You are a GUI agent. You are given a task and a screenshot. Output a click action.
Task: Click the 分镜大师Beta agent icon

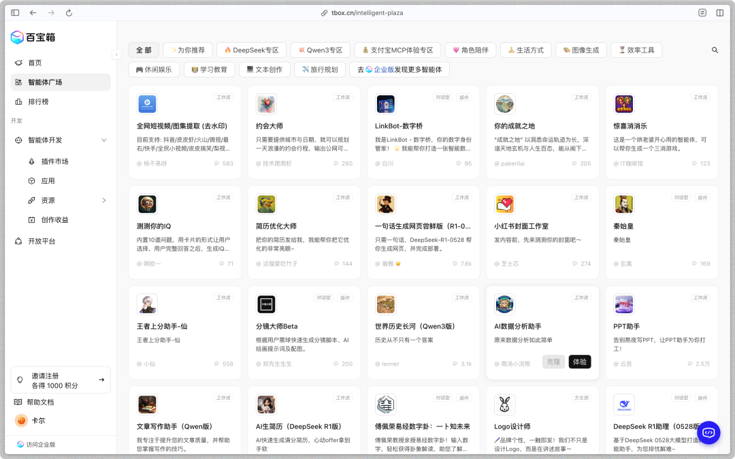click(x=266, y=304)
